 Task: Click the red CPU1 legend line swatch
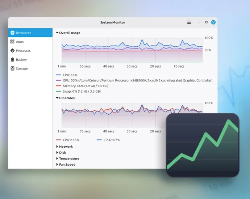pos(58,140)
